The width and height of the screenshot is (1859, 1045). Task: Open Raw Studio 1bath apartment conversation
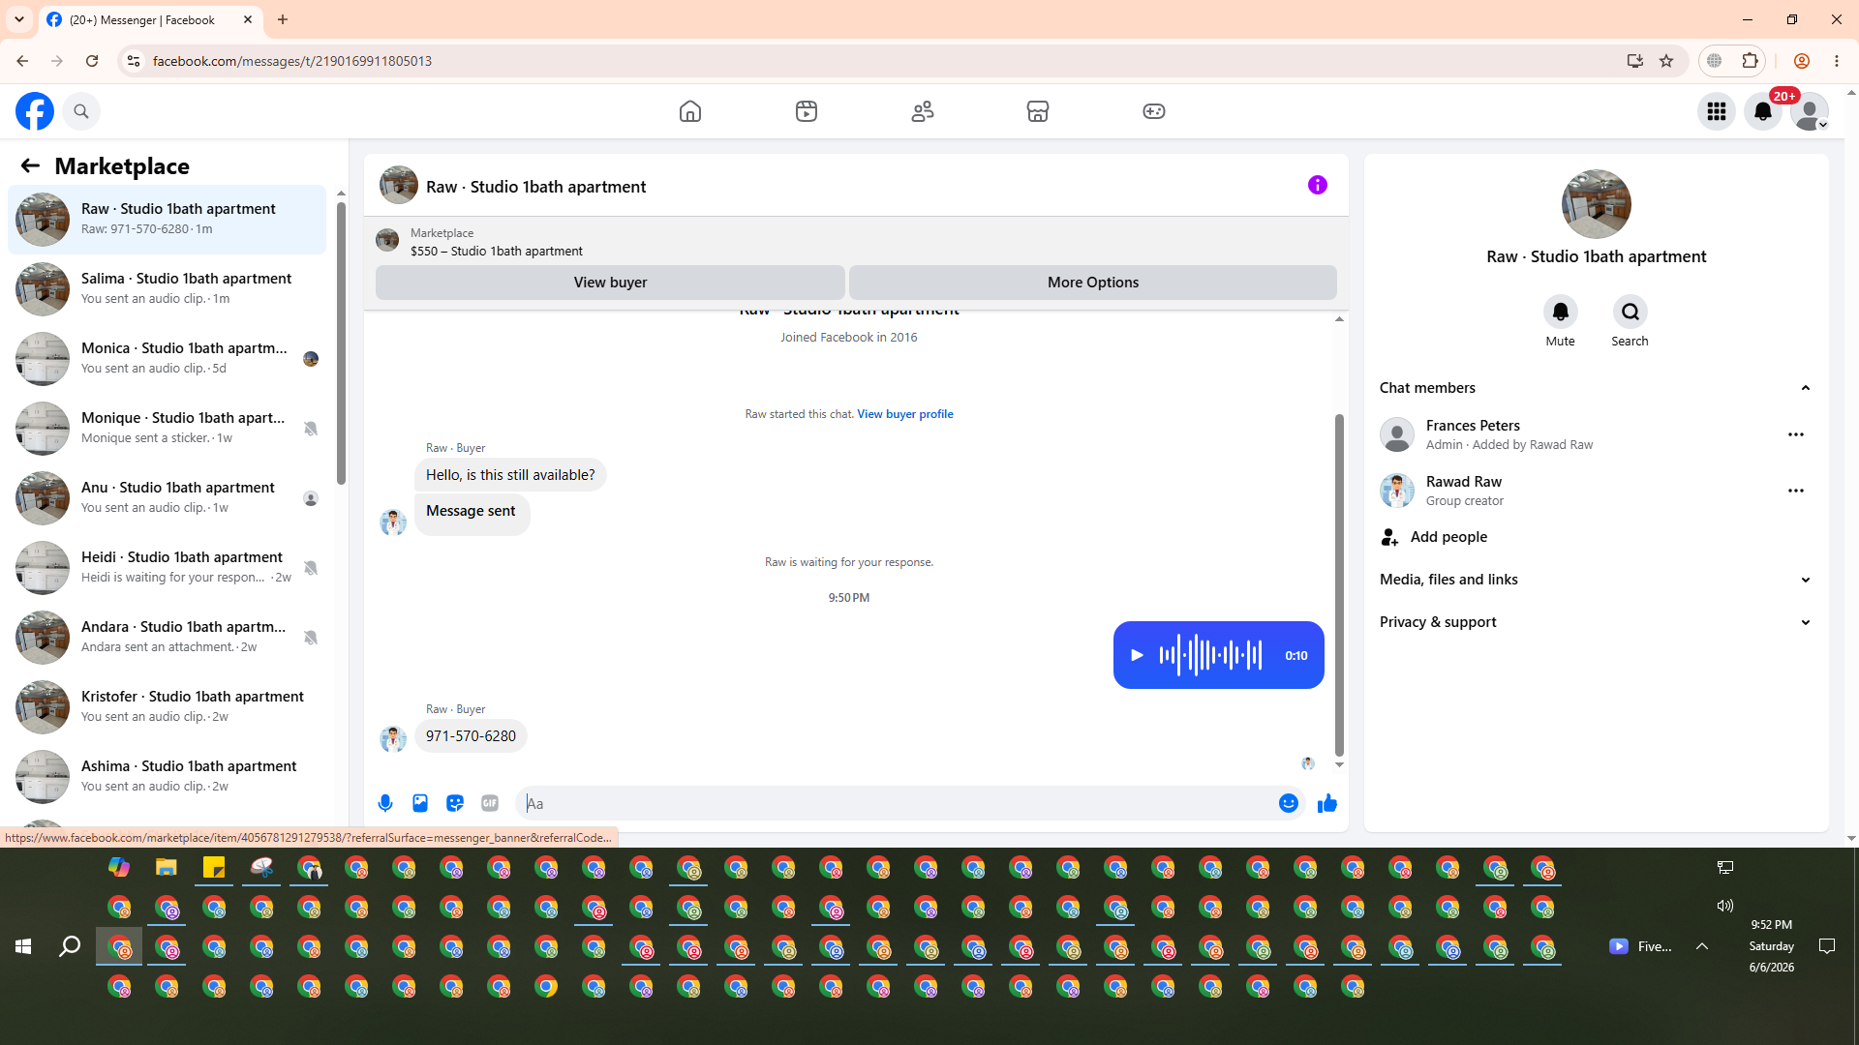(x=168, y=219)
